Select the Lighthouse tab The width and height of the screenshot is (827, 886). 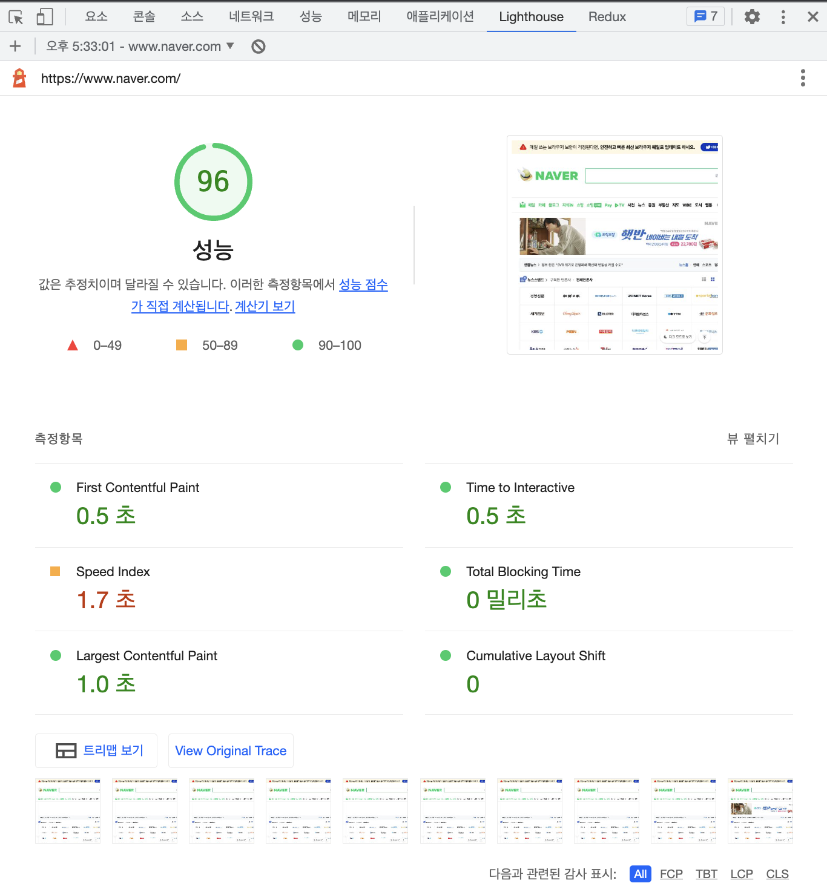coord(532,17)
